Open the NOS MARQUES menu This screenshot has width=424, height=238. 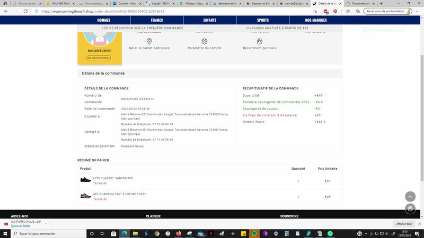point(316,20)
